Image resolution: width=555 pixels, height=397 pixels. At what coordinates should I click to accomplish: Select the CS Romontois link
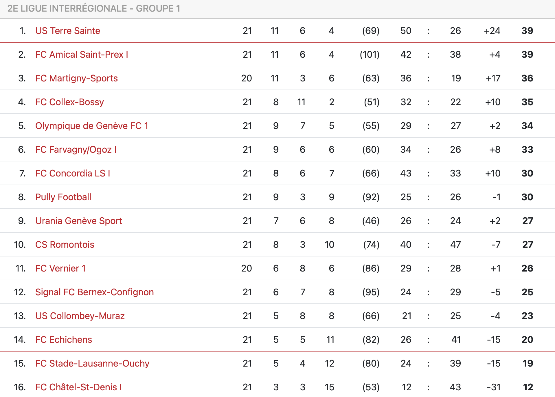(65, 245)
